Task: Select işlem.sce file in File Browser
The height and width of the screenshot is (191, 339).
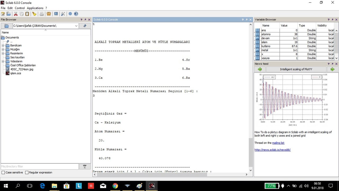Action: [x=16, y=73]
